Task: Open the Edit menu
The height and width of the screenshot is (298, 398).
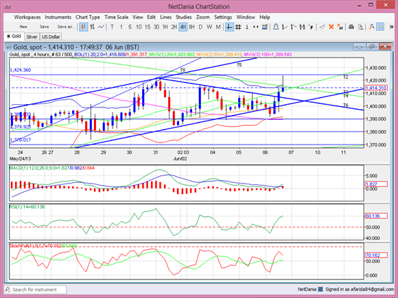Action: pos(151,17)
